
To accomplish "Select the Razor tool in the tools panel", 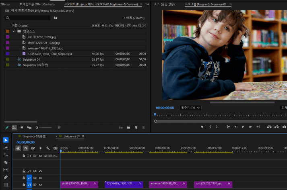I will 6,162.
